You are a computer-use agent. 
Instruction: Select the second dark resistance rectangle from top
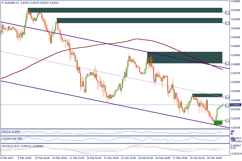[x=139, y=20]
